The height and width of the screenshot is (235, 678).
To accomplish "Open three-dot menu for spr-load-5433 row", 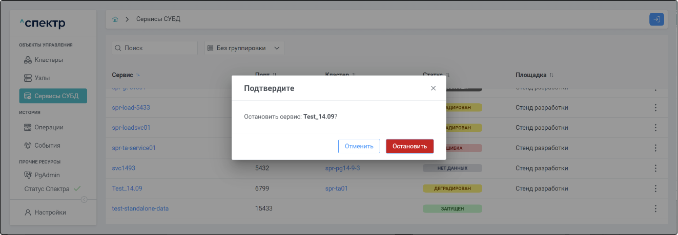I will [655, 108].
